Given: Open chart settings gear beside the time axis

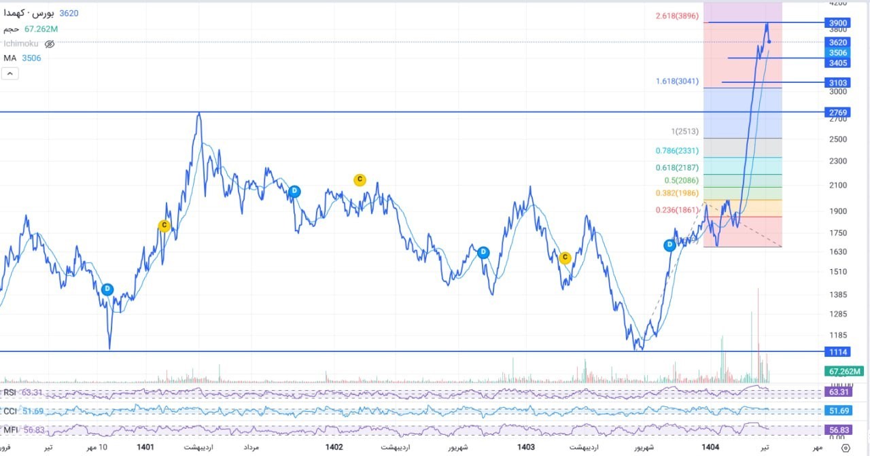Looking at the screenshot, I should (846, 448).
